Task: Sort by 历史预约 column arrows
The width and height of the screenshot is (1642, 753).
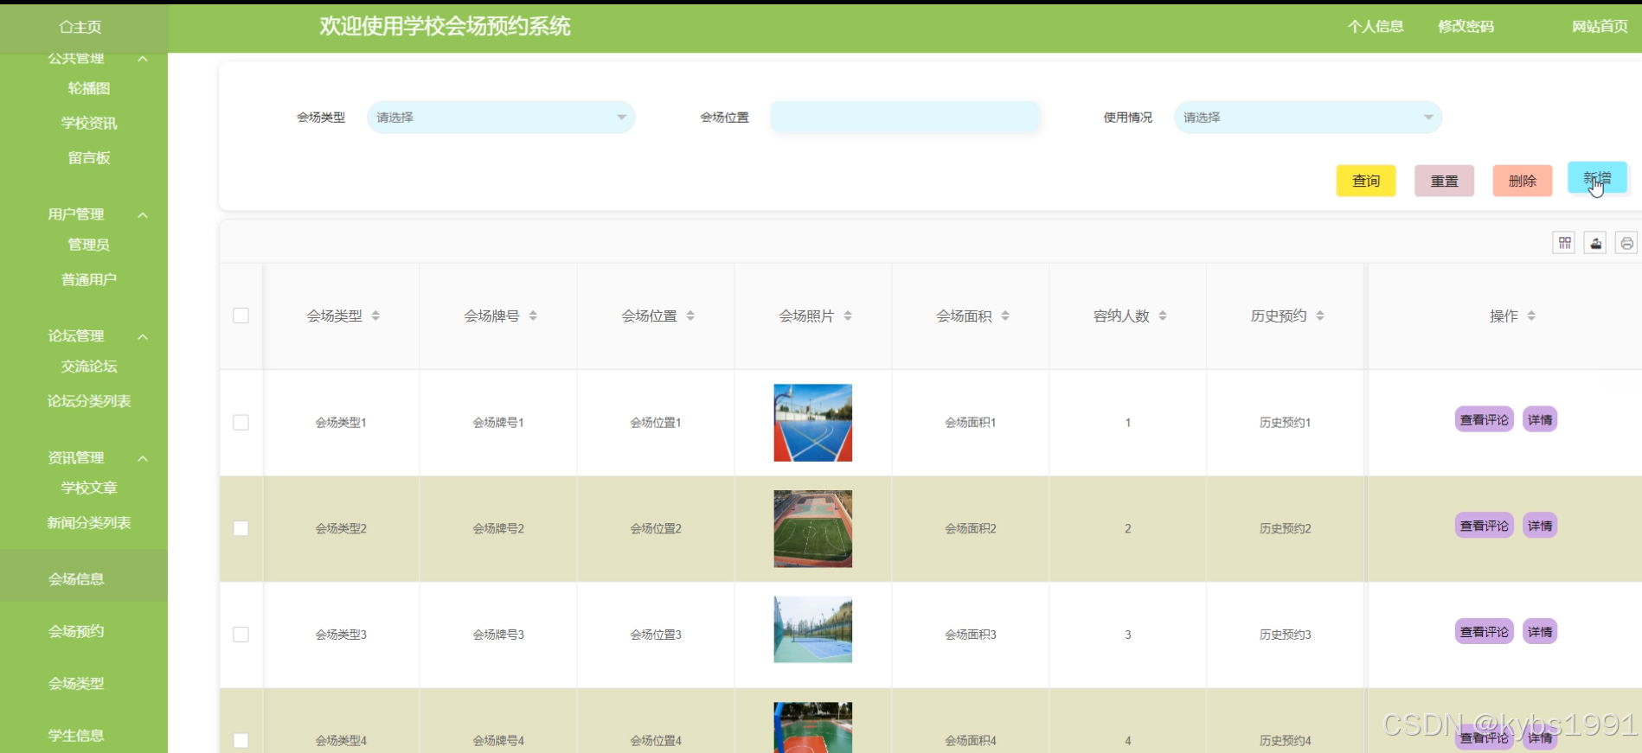Action: pos(1320,316)
